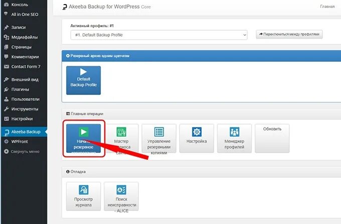Open the active profile dropdown
Screen dimensions: 341x224
[159, 35]
